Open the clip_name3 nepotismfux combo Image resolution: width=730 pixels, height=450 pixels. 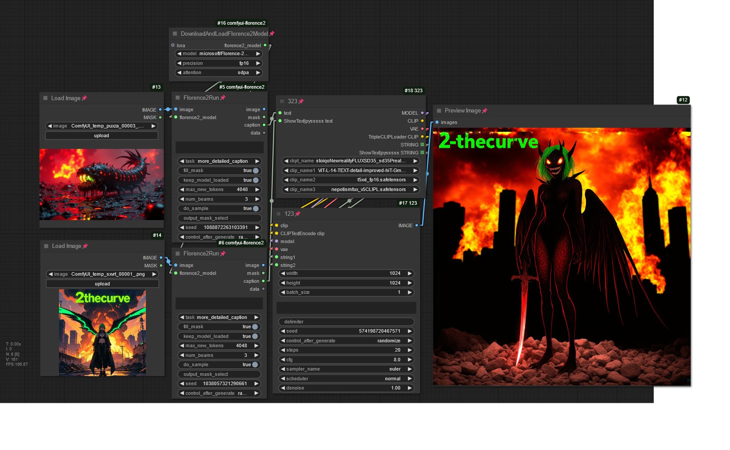[x=350, y=189]
